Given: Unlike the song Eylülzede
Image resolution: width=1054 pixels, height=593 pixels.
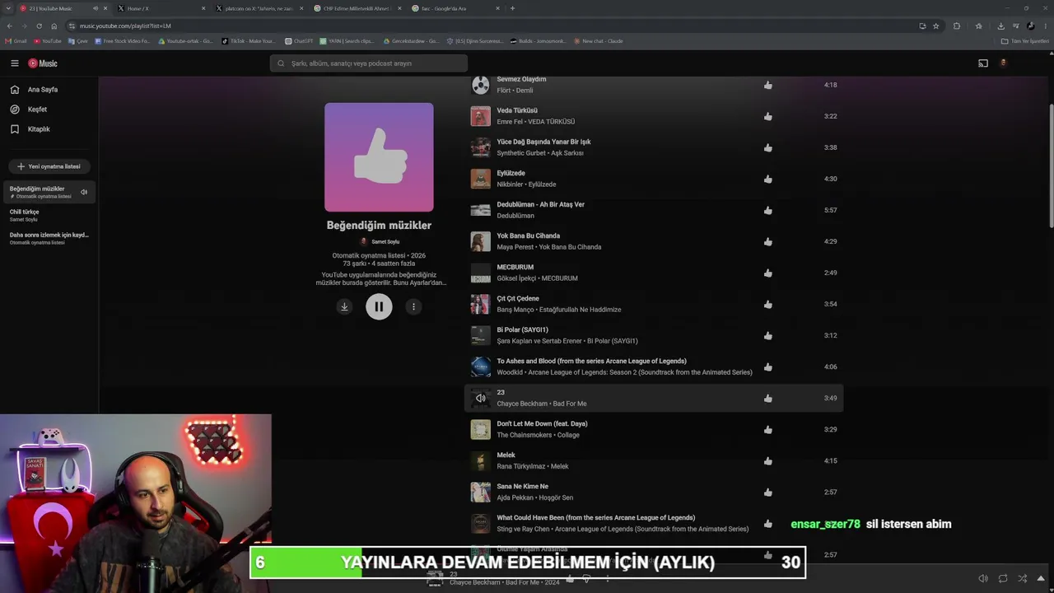Looking at the screenshot, I should pyautogui.click(x=768, y=179).
